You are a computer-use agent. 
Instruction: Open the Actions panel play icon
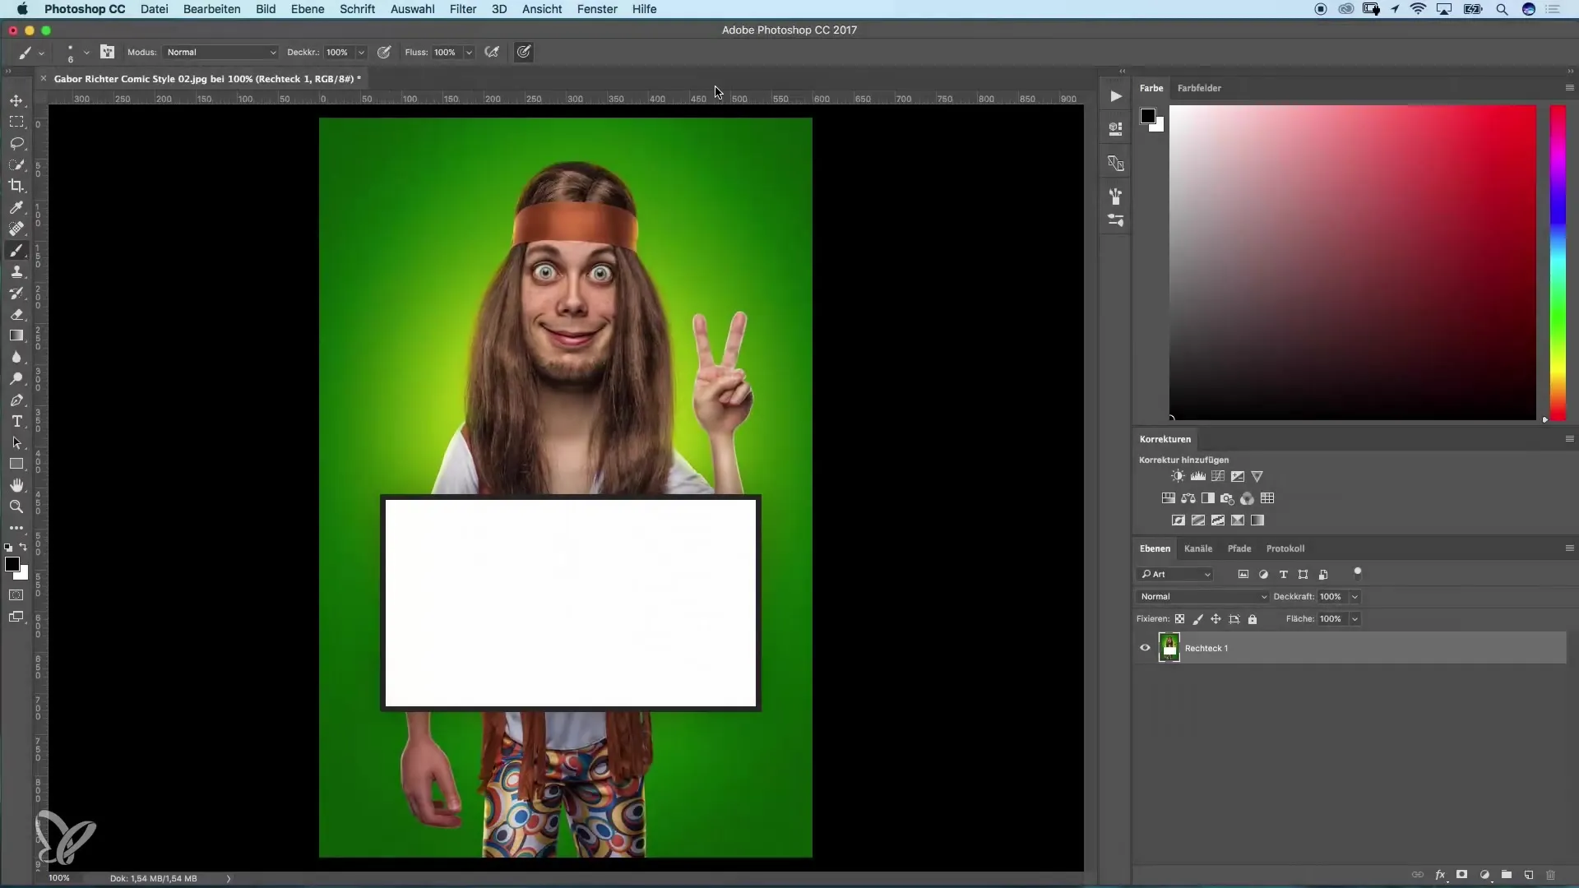[1115, 96]
